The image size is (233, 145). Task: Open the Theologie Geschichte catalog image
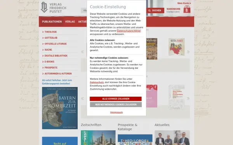(135, 140)
